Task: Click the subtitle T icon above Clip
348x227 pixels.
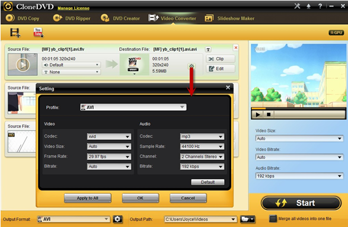Action: click(x=208, y=49)
